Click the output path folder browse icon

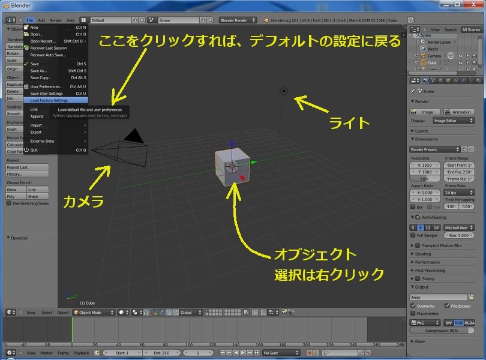pyautogui.click(x=471, y=297)
